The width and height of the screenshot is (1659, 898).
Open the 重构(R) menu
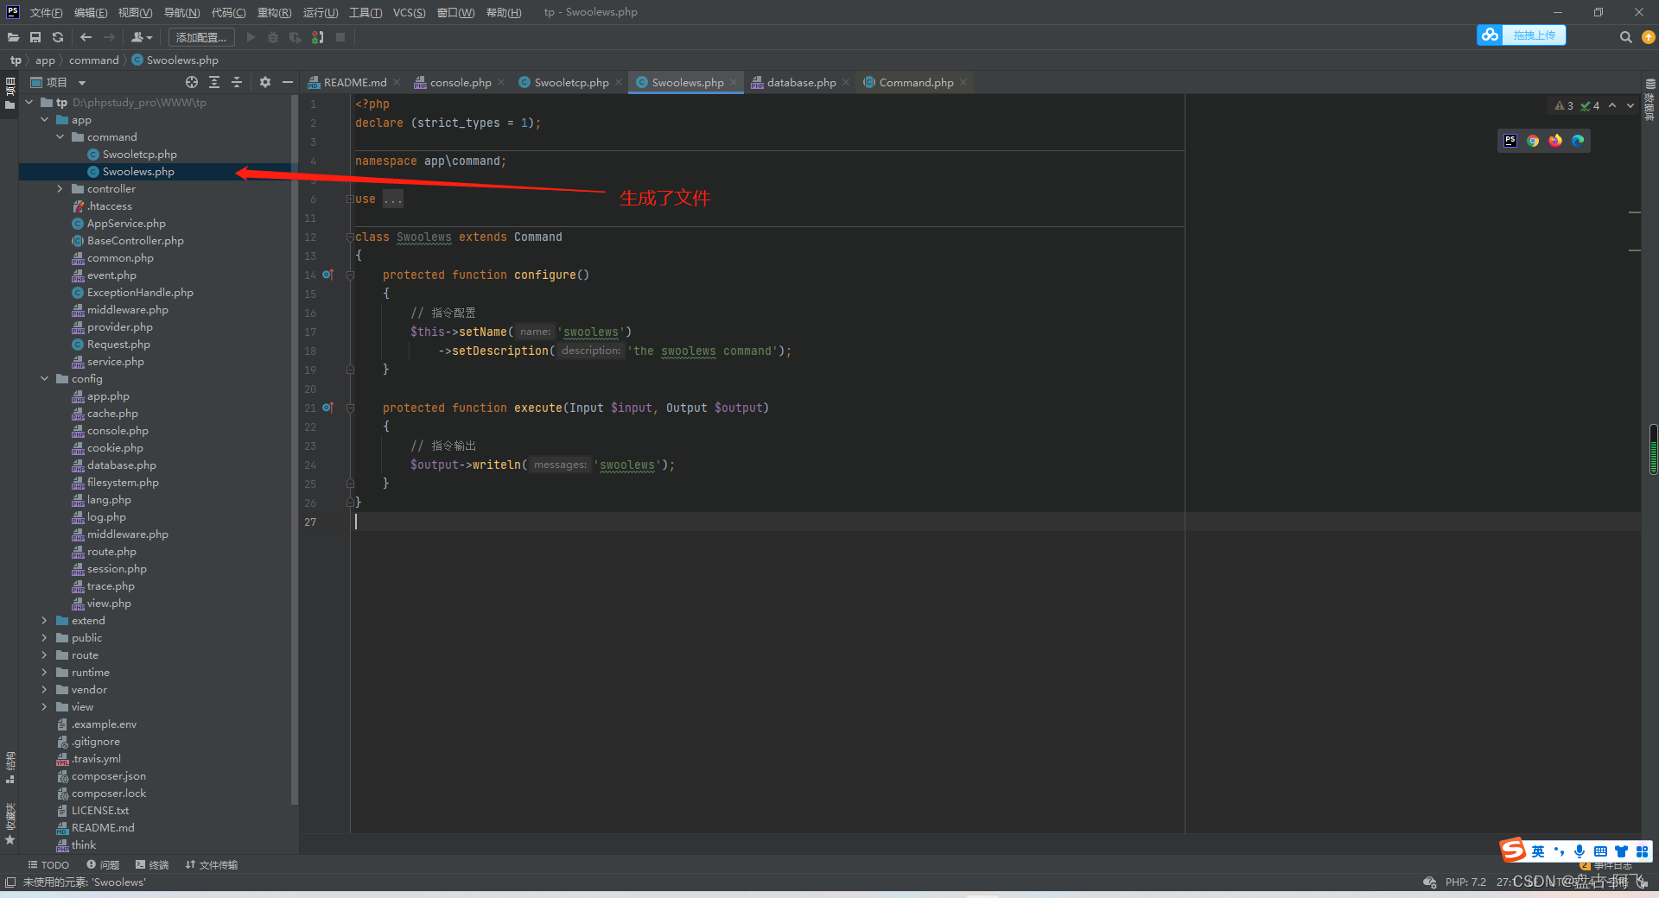point(275,12)
